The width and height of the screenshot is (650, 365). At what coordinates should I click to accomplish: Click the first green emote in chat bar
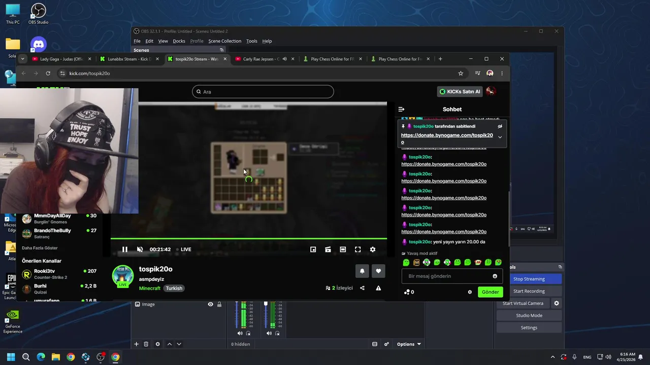(x=406, y=263)
